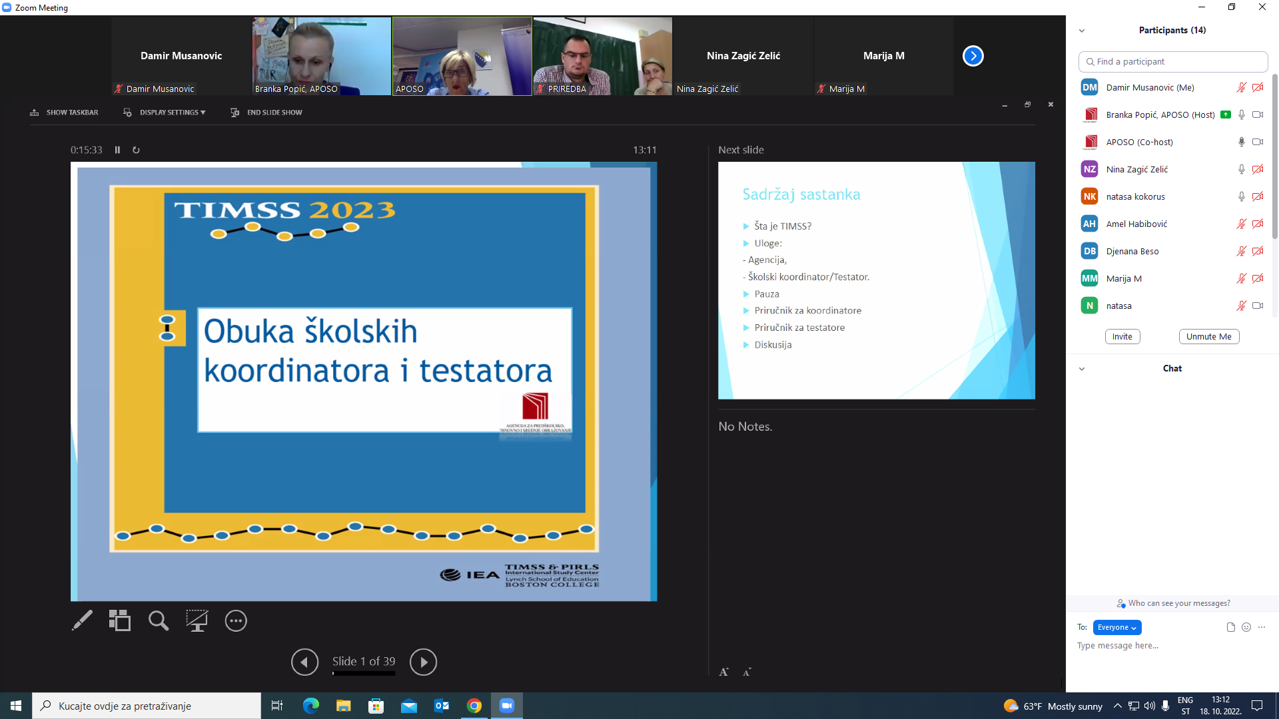Restart the presentation timer
Image resolution: width=1279 pixels, height=719 pixels.
click(136, 150)
